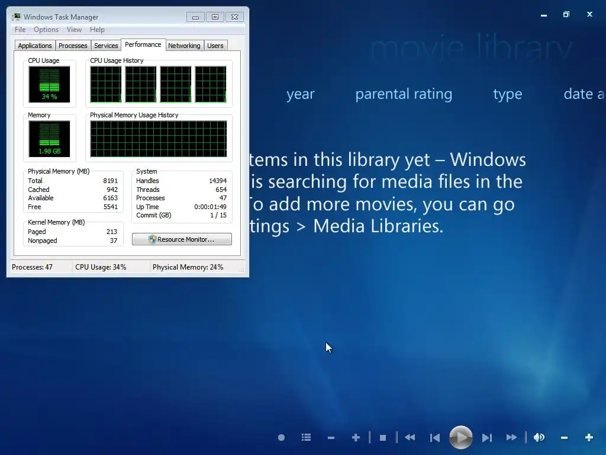Sort movie library by type
Image resolution: width=606 pixels, height=455 pixels.
pyautogui.click(x=507, y=94)
